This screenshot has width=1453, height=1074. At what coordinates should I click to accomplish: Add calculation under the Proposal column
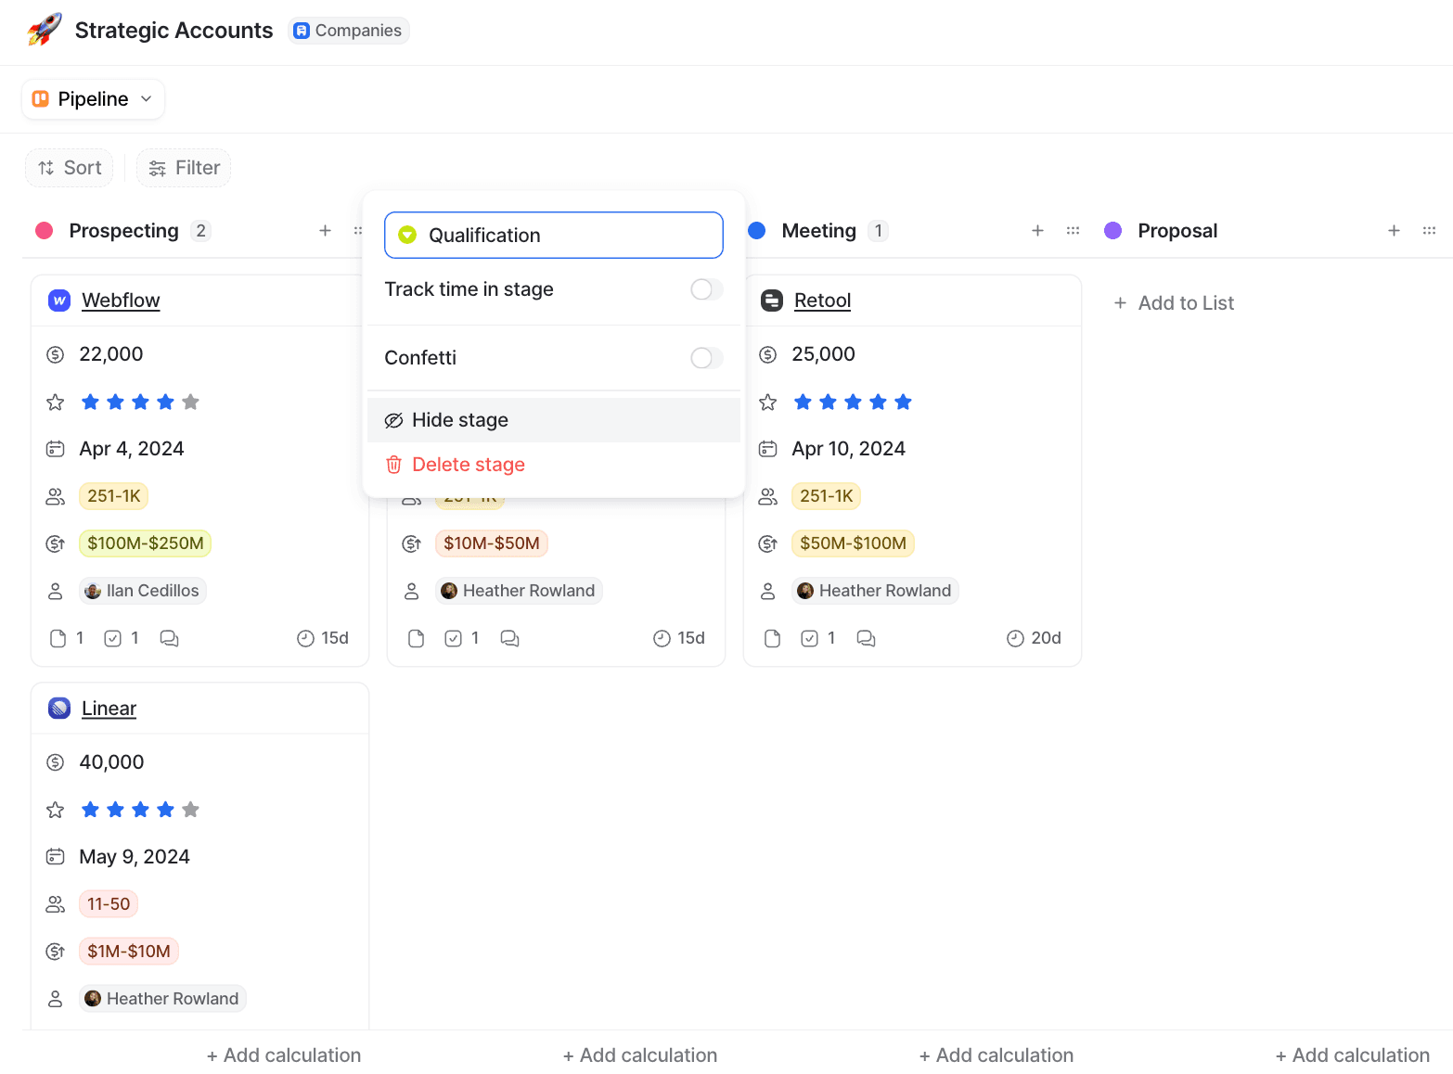(x=1353, y=1055)
